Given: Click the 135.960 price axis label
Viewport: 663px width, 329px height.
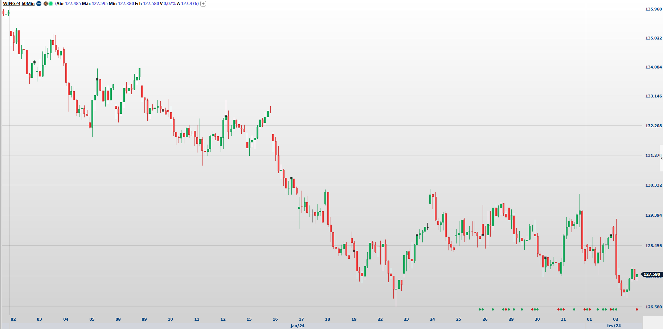Looking at the screenshot, I should [653, 9].
